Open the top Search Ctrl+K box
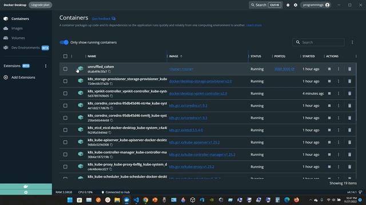 pos(265,5)
